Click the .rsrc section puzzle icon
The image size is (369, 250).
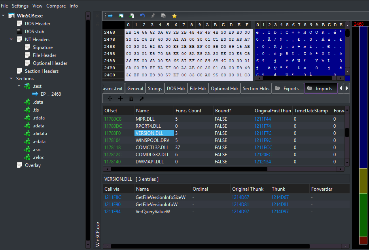tap(27, 150)
